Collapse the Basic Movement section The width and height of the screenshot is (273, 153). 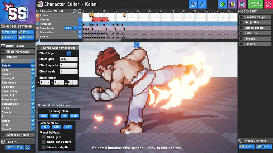point(18,51)
